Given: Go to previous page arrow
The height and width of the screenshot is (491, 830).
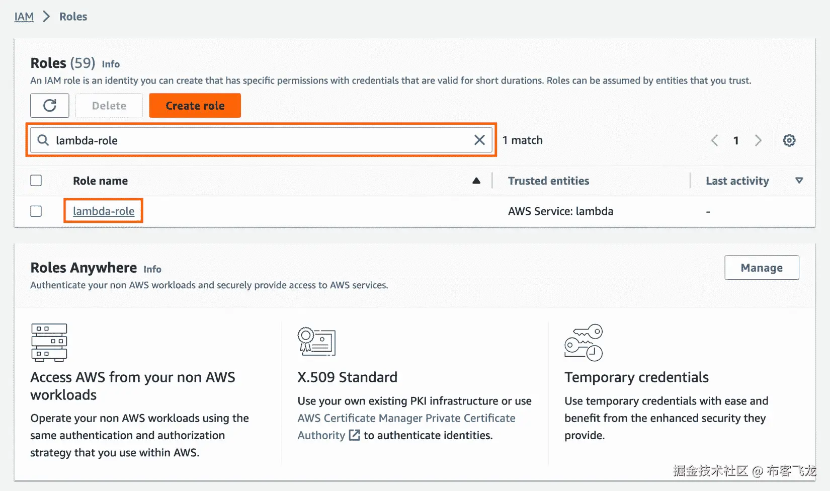Looking at the screenshot, I should 714,140.
